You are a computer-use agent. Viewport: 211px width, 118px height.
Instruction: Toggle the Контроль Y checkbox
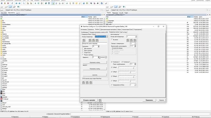[122, 62]
